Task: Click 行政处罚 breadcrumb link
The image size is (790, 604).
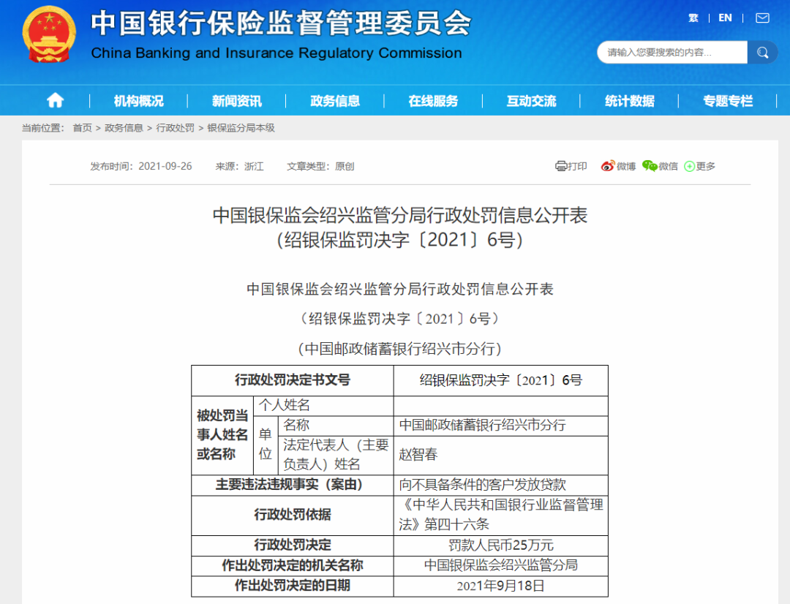Action: click(176, 128)
